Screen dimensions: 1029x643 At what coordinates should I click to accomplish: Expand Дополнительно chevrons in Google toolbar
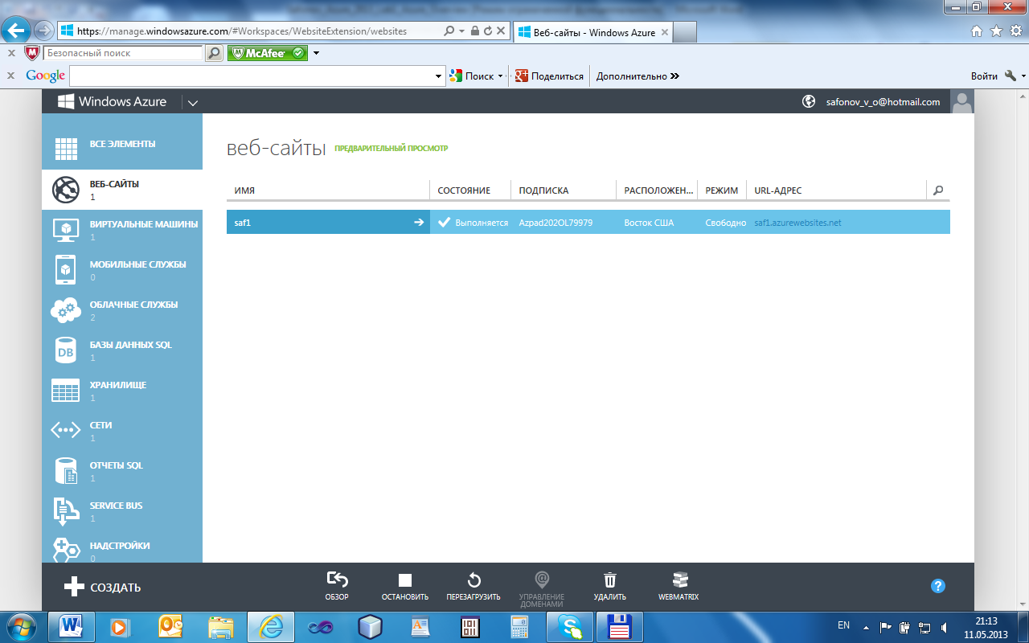point(674,76)
